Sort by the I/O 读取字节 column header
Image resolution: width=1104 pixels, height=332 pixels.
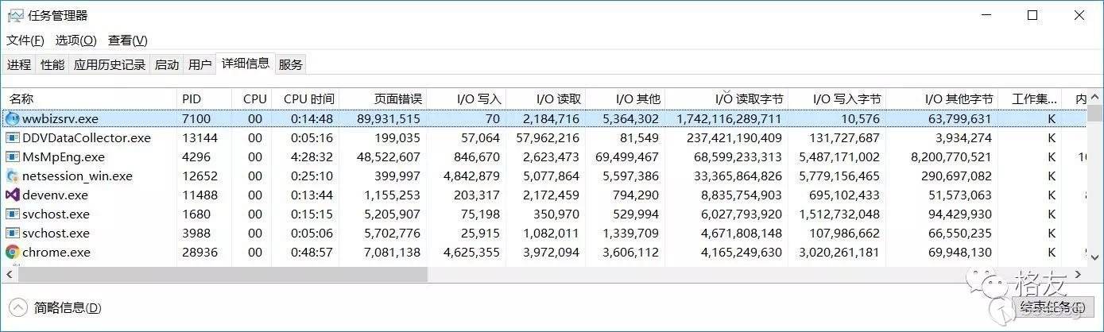point(726,98)
